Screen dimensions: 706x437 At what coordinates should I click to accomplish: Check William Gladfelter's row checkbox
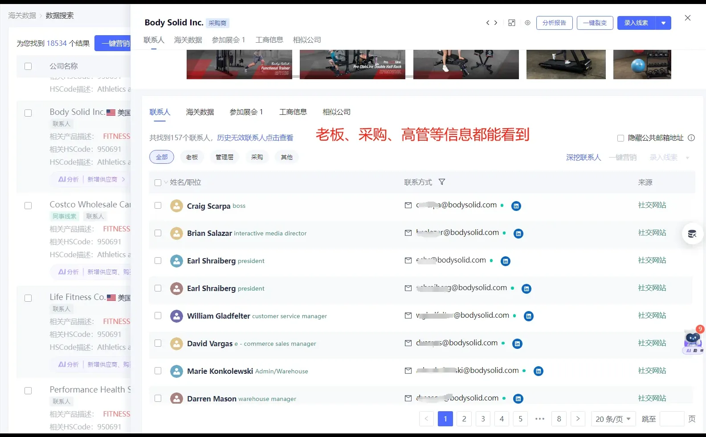tap(158, 316)
